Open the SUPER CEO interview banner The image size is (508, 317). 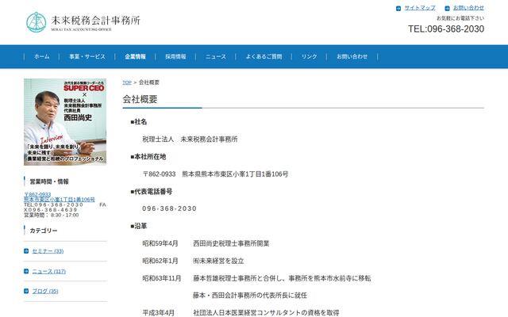65,122
